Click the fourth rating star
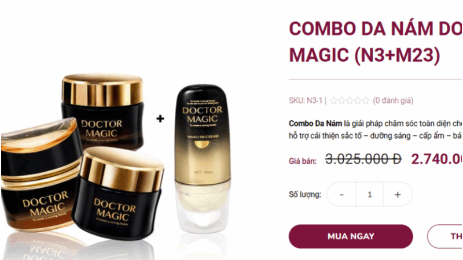Screen dimensions: 463x260 (358, 101)
